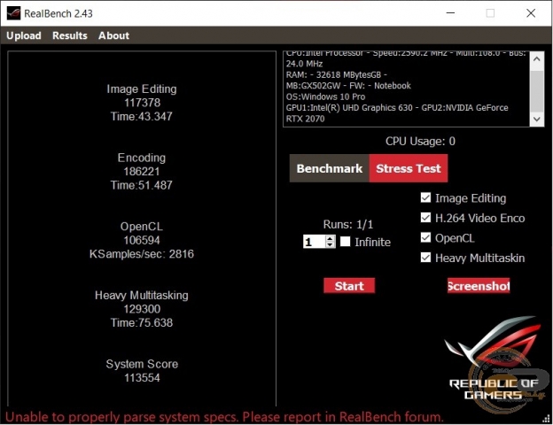Click the system info scroll up arrow
The width and height of the screenshot is (553, 425).
(537, 58)
